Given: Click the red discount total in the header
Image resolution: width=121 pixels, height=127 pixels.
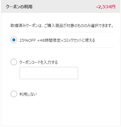Looking at the screenshot, I should click(x=106, y=7).
